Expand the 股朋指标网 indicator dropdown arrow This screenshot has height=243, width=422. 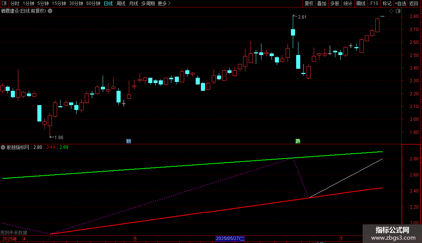tap(3, 147)
